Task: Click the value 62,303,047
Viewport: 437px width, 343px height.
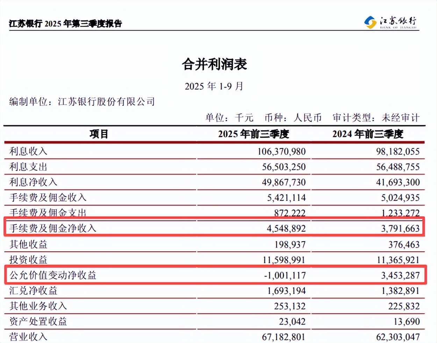Action: coord(398,337)
